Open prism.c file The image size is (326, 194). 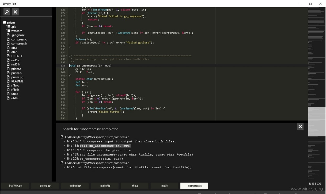[x=16, y=69]
